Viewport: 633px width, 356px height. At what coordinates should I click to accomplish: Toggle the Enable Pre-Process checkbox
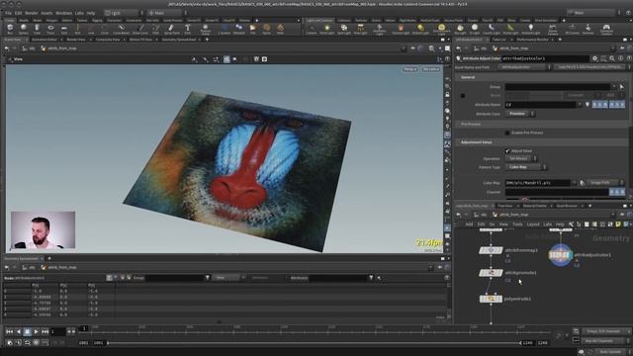507,133
